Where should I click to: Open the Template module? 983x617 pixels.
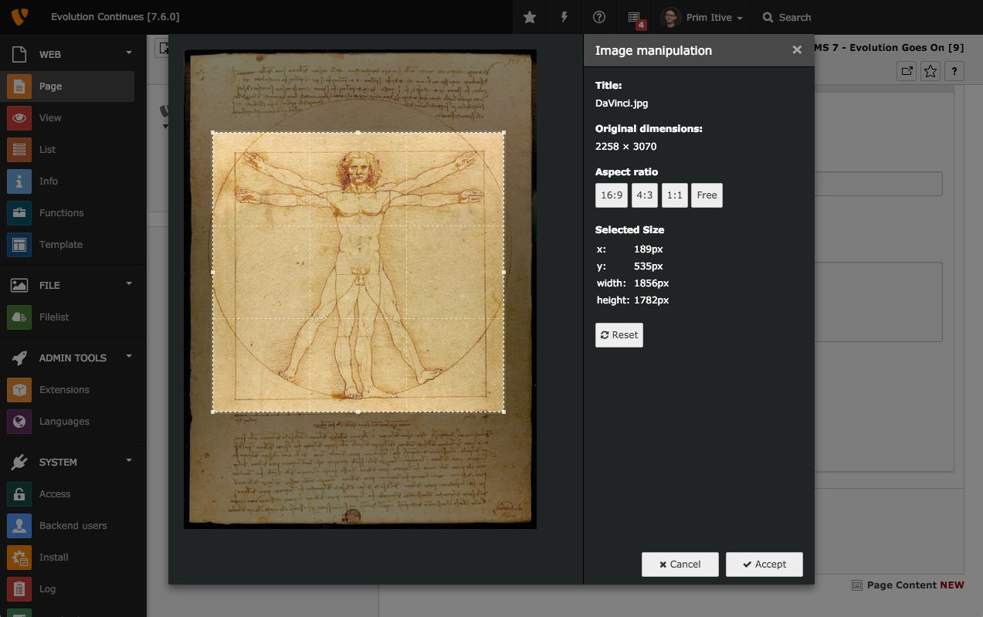point(60,245)
